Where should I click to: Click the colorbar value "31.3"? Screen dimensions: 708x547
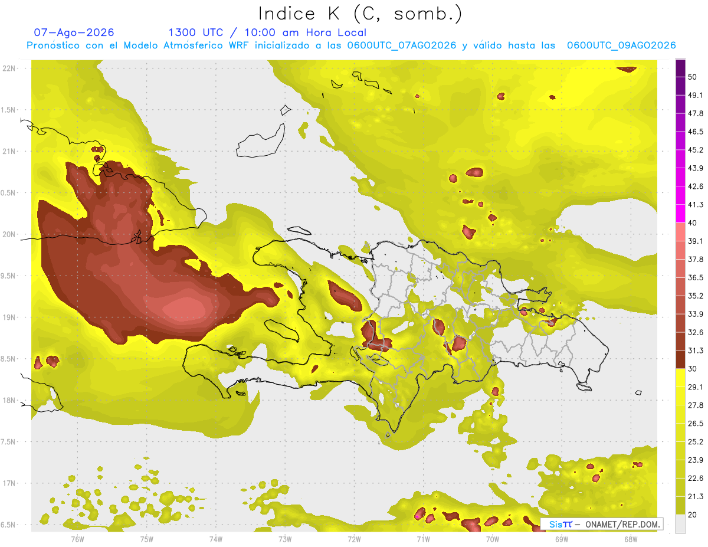coord(696,351)
